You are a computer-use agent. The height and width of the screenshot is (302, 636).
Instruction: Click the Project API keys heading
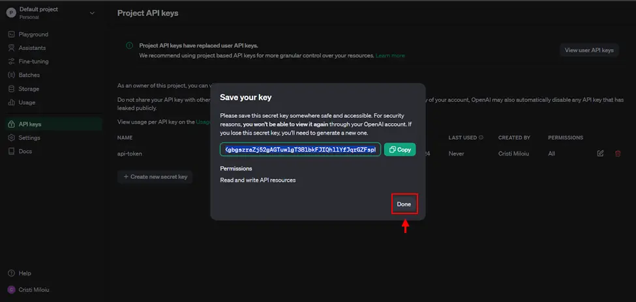(147, 13)
